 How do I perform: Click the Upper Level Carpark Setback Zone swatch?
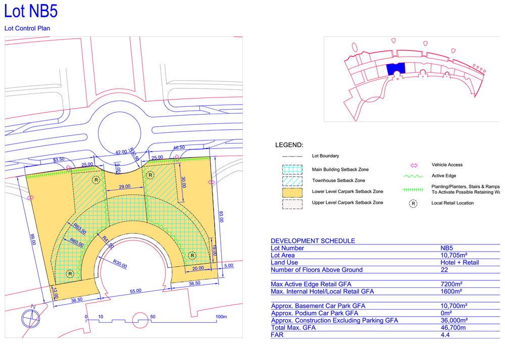click(292, 203)
